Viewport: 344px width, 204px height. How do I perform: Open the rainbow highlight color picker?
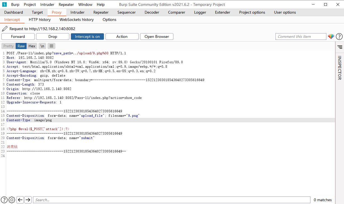coord(331,37)
